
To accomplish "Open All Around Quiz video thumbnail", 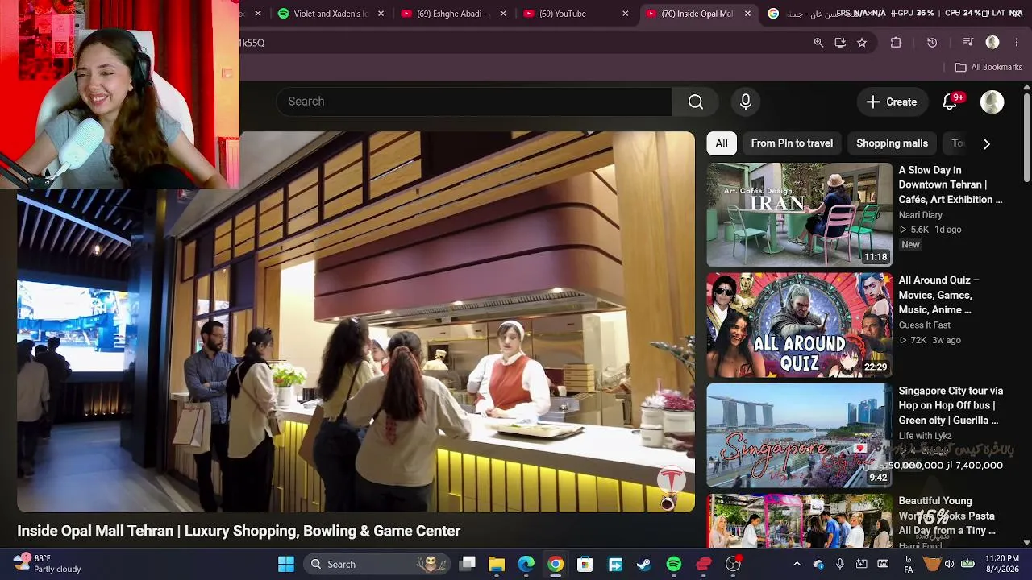I will click(x=800, y=325).
